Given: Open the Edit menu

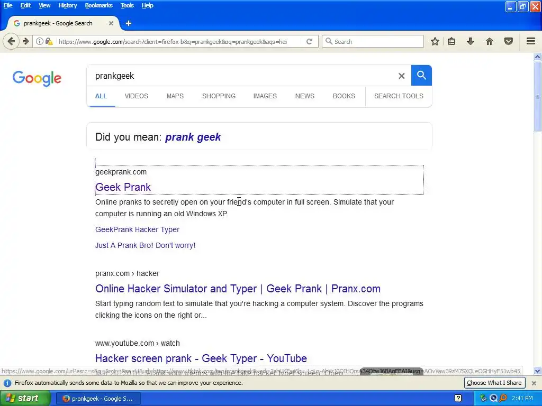Looking at the screenshot, I should click(x=25, y=5).
